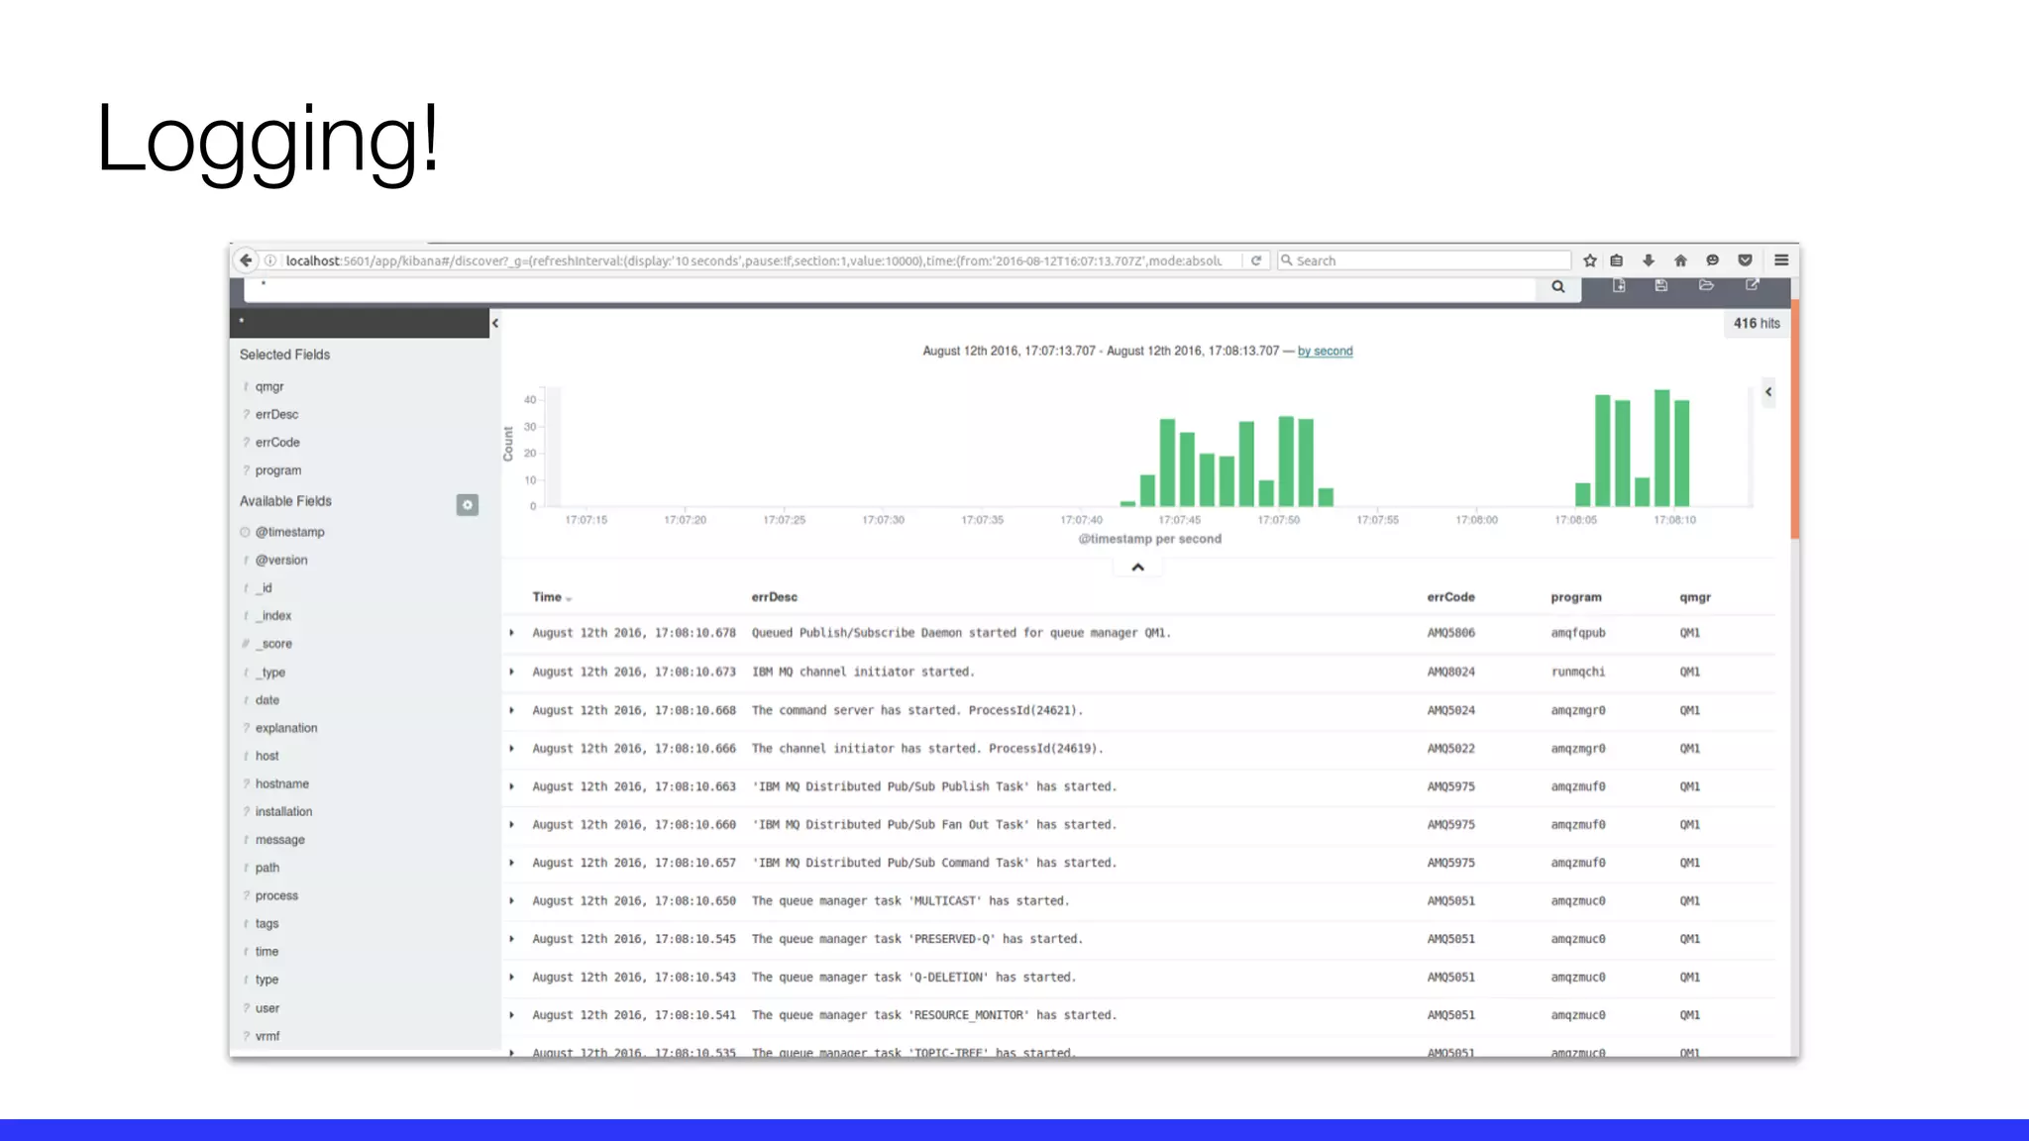
Task: Click the 'by second' interval link
Action: point(1325,351)
